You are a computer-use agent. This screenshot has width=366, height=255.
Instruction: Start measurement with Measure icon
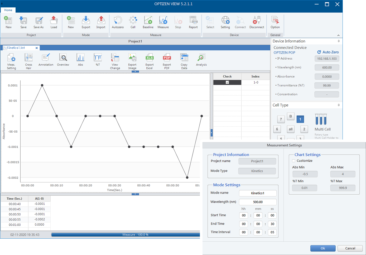point(163,21)
